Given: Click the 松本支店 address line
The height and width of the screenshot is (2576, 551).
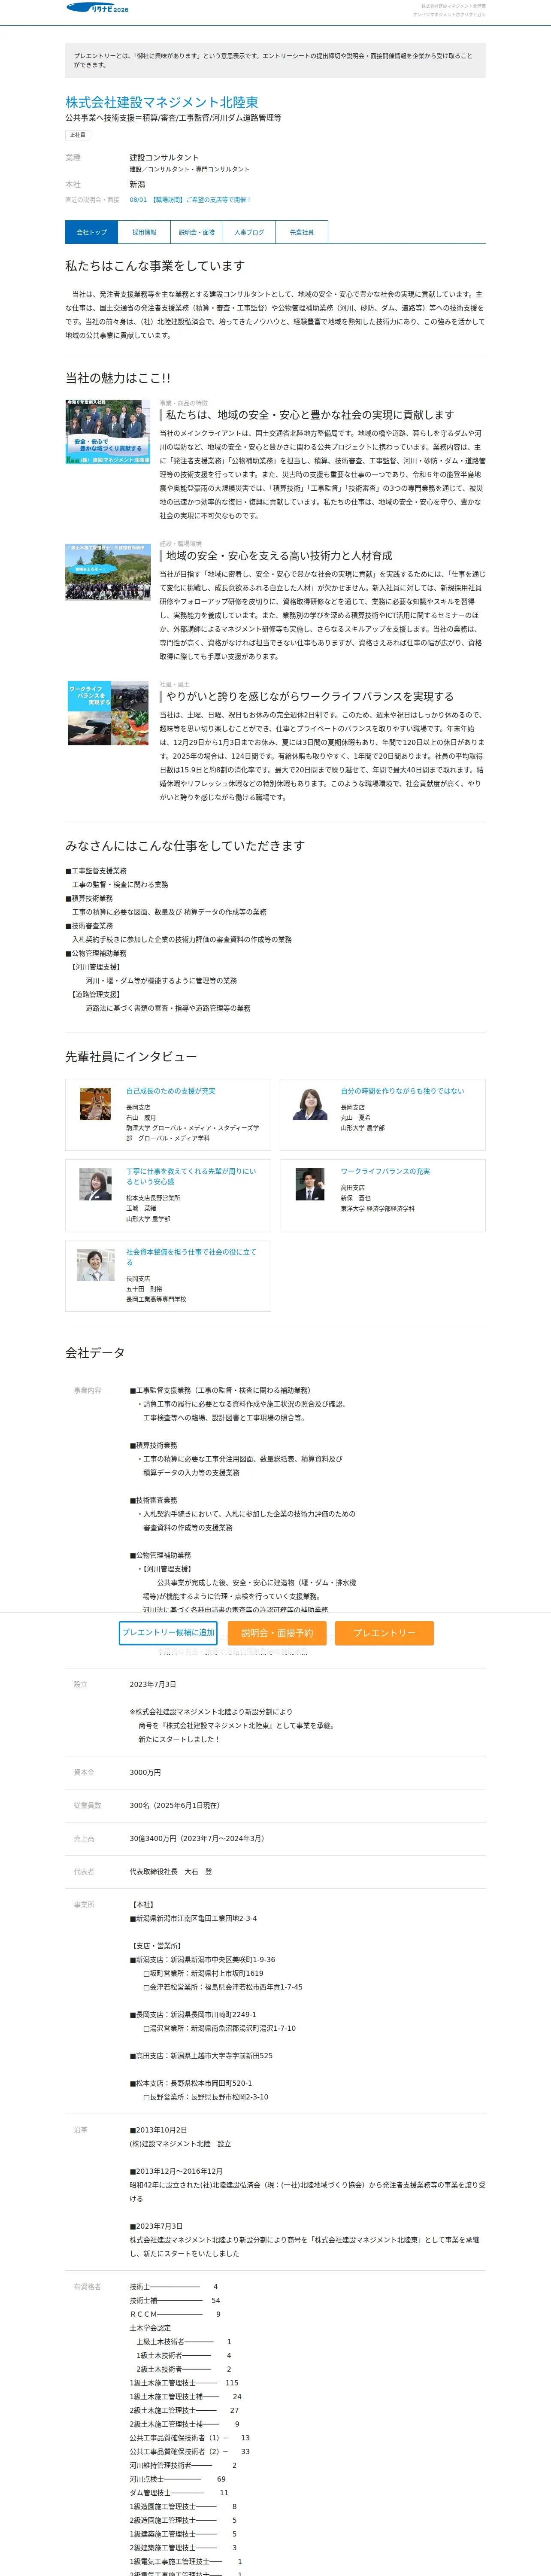Looking at the screenshot, I should 191,2083.
